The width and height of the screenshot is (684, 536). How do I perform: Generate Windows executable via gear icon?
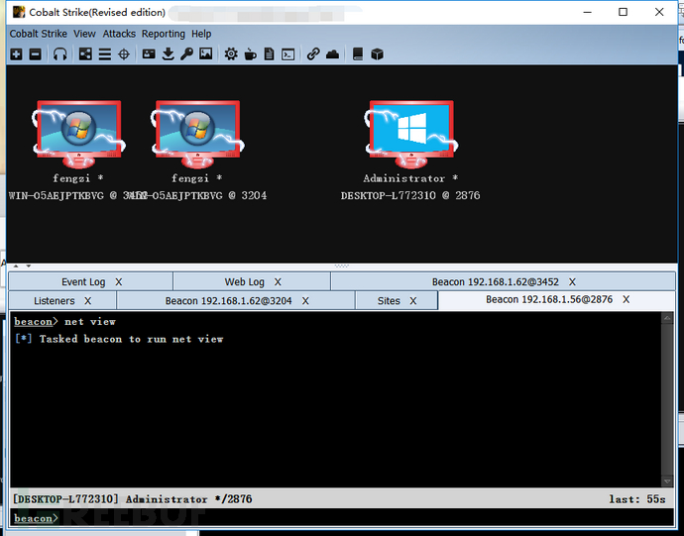231,54
